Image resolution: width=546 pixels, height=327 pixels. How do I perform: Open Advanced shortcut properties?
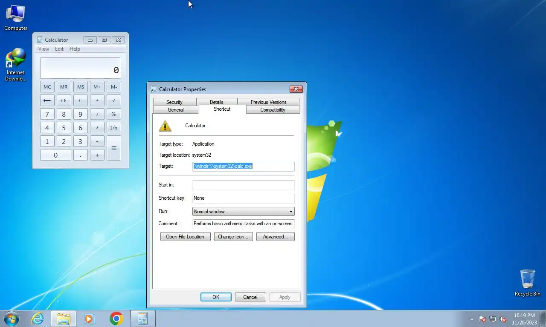coord(275,237)
